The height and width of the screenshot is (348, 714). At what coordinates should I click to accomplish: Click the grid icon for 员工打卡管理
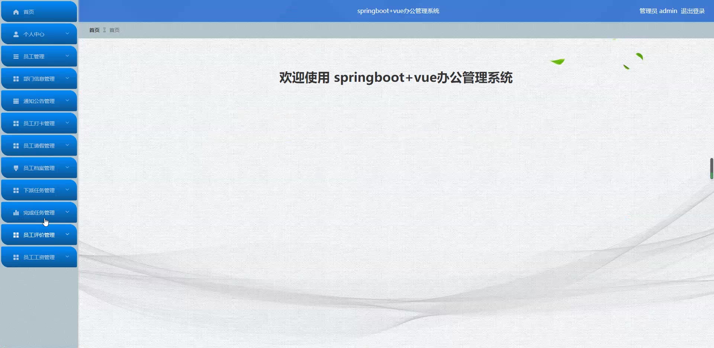[x=16, y=123]
